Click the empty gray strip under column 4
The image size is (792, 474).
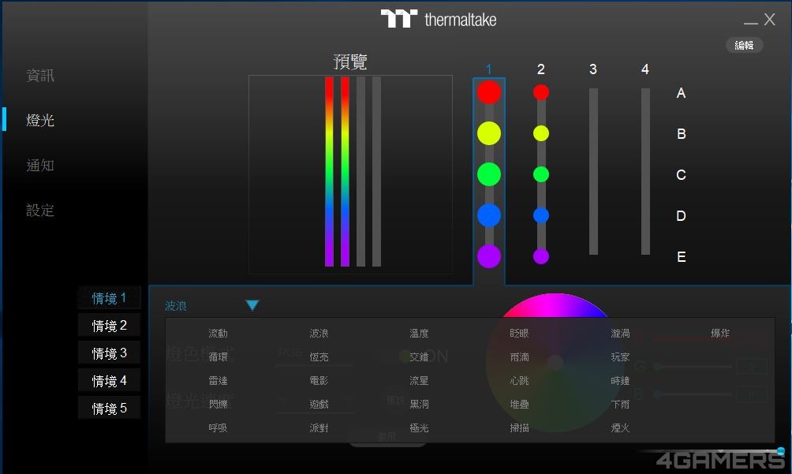pyautogui.click(x=645, y=172)
